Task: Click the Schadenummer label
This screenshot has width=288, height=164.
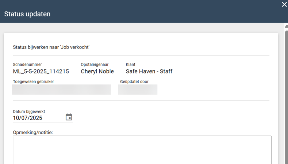Action: click(x=27, y=65)
